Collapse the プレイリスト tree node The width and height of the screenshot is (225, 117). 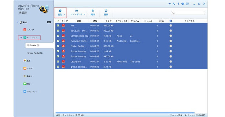click(x=21, y=38)
